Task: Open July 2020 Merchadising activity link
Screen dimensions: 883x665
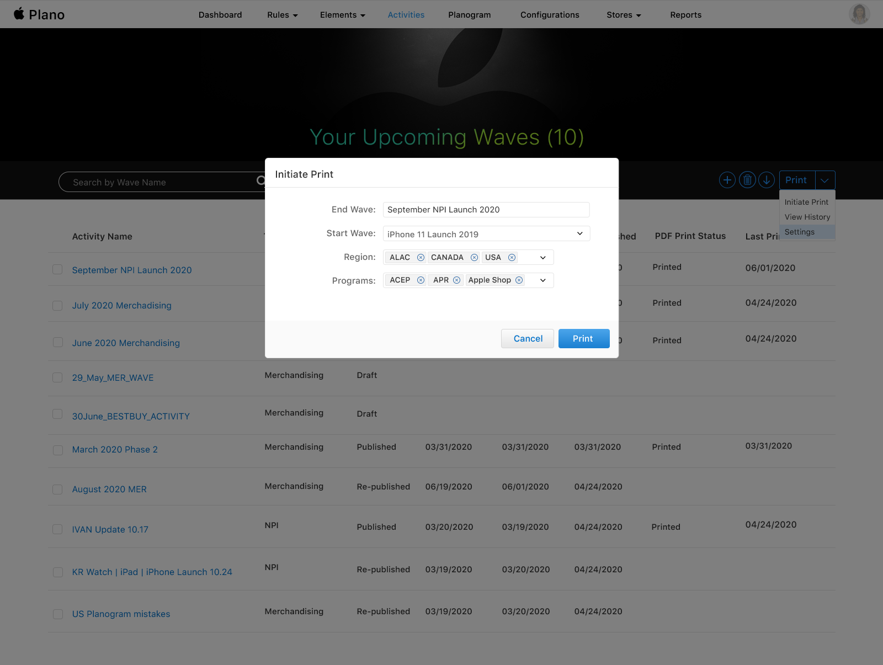Action: pyautogui.click(x=121, y=305)
